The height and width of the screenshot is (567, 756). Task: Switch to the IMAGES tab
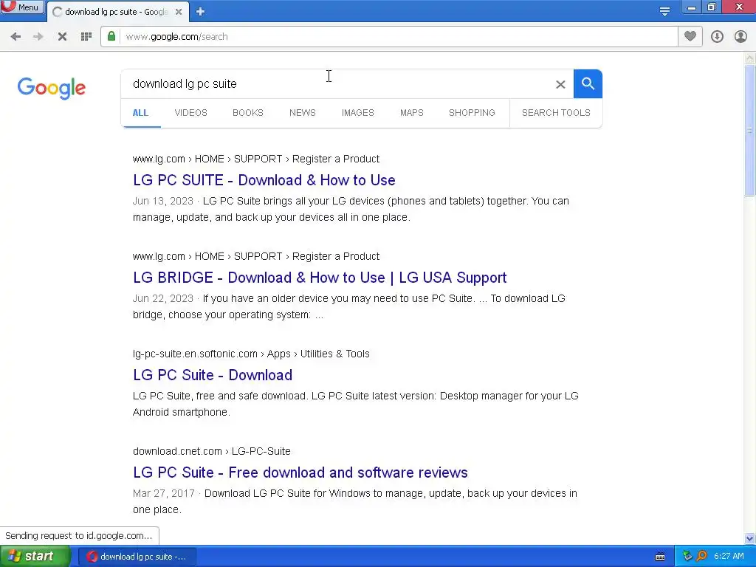point(358,113)
